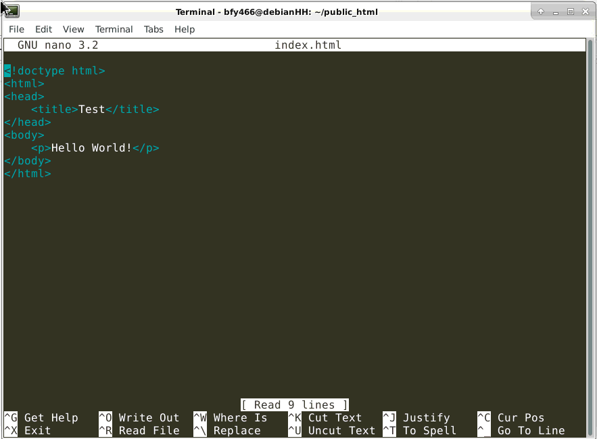Screen dimensions: 597x439
Task: Roll up the window with the up-arrow button
Action: (x=541, y=11)
